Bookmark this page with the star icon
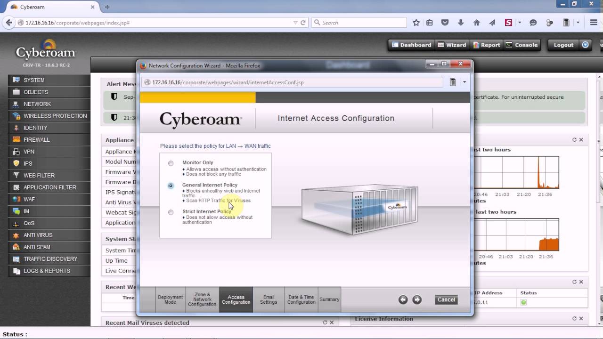Viewport: 603px width, 339px height. pos(416,23)
